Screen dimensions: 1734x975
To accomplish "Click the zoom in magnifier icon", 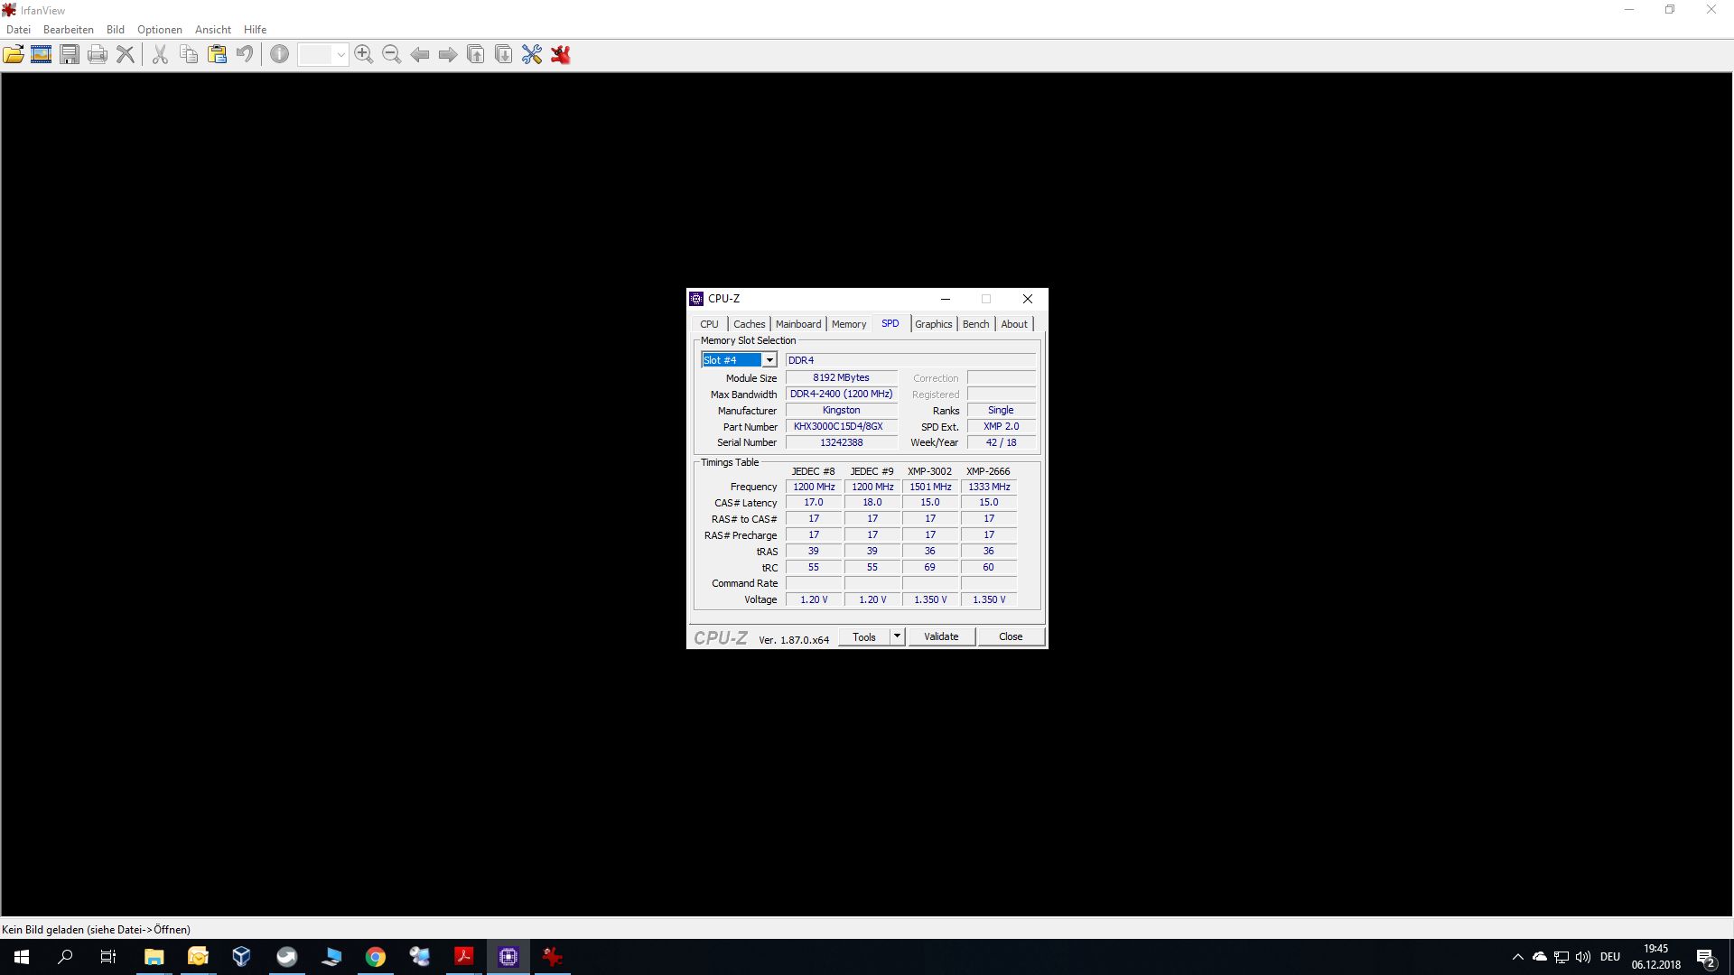I will pos(364,55).
